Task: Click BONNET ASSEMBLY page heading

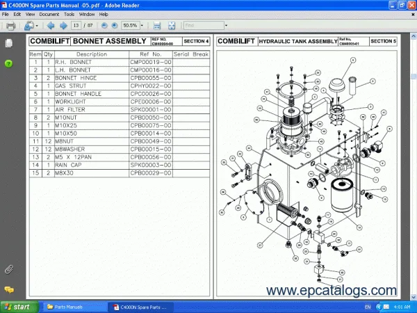Action: point(110,41)
